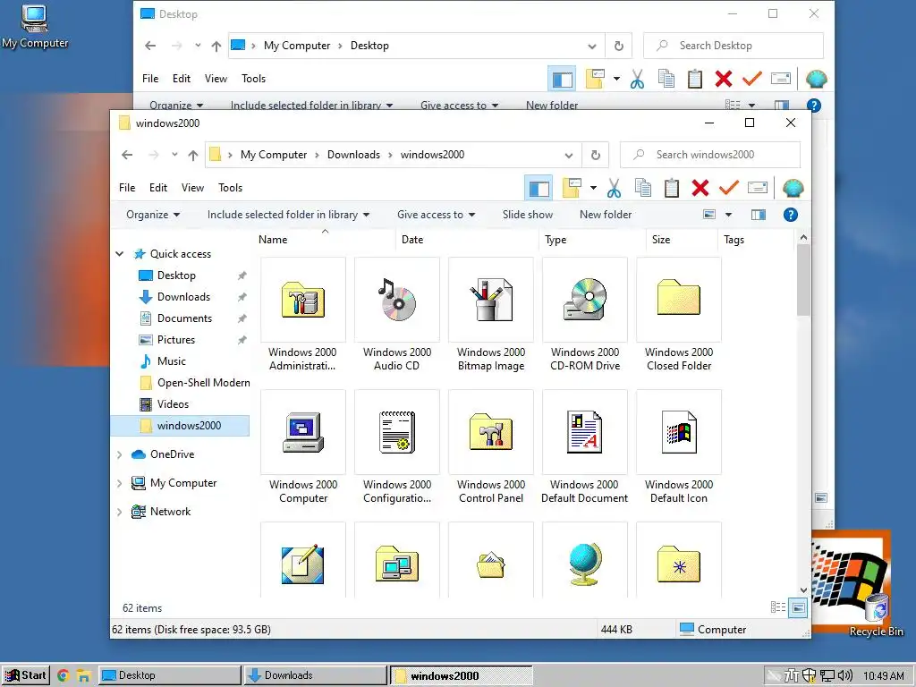Open the Tools menu in windows2000 window
The width and height of the screenshot is (916, 687).
[x=230, y=188]
